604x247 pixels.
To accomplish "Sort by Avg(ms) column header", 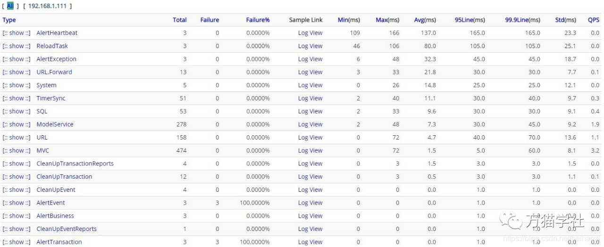I will pyautogui.click(x=425, y=20).
